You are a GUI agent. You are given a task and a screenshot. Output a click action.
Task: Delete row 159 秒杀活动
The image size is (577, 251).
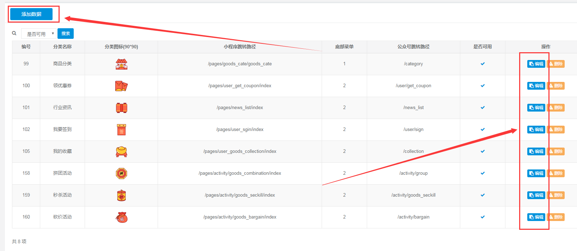[556, 195]
